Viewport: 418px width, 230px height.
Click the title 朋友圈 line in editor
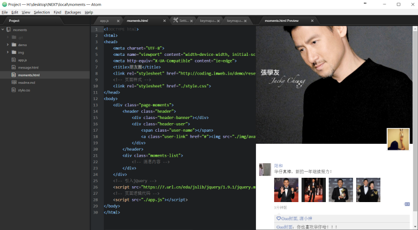click(137, 67)
